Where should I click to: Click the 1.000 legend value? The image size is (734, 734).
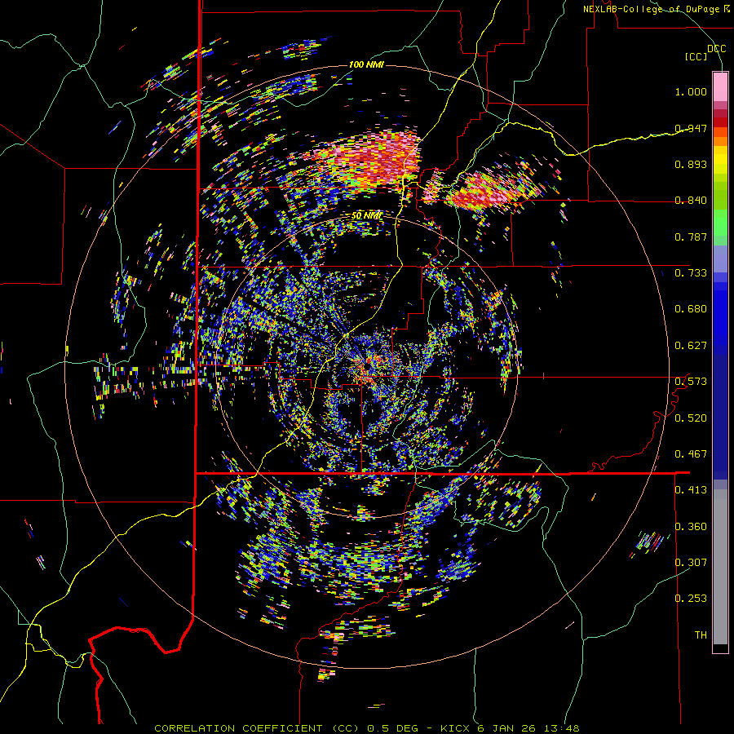(x=691, y=91)
